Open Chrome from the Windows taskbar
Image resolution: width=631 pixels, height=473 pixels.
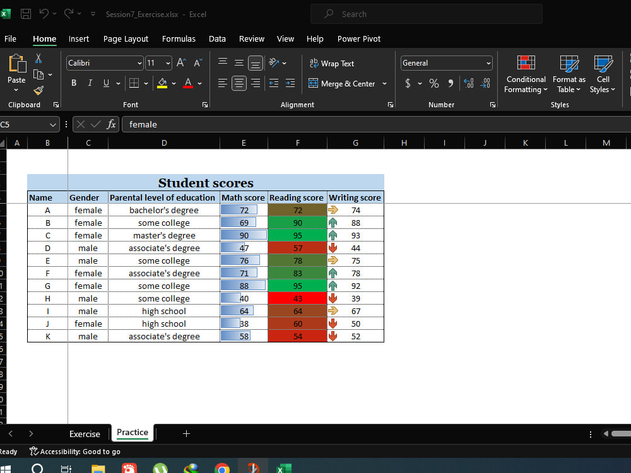coord(221,469)
